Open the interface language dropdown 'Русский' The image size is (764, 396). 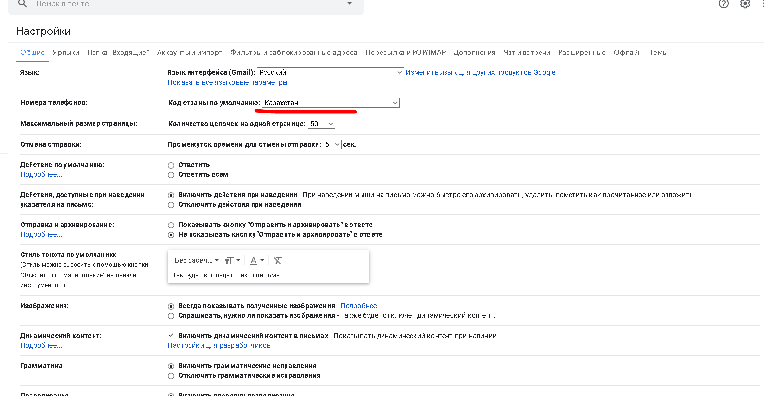pyautogui.click(x=330, y=72)
